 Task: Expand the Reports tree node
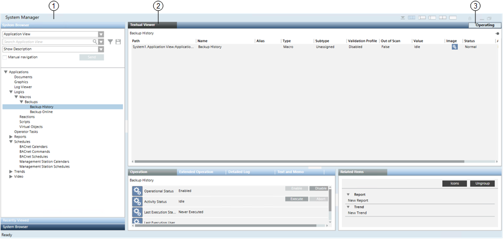[11, 136]
